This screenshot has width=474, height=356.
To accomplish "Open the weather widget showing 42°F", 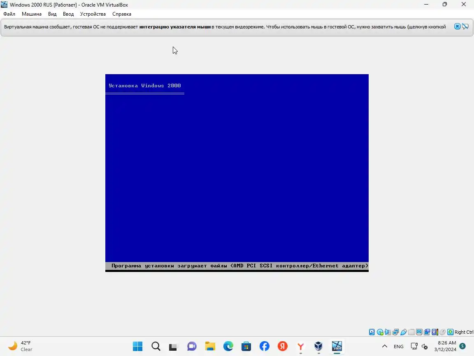I will click(20, 346).
